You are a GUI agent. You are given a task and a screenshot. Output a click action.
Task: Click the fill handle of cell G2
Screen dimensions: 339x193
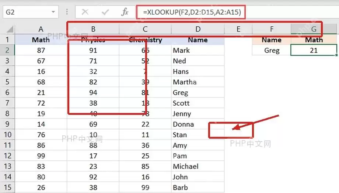tap(336, 55)
